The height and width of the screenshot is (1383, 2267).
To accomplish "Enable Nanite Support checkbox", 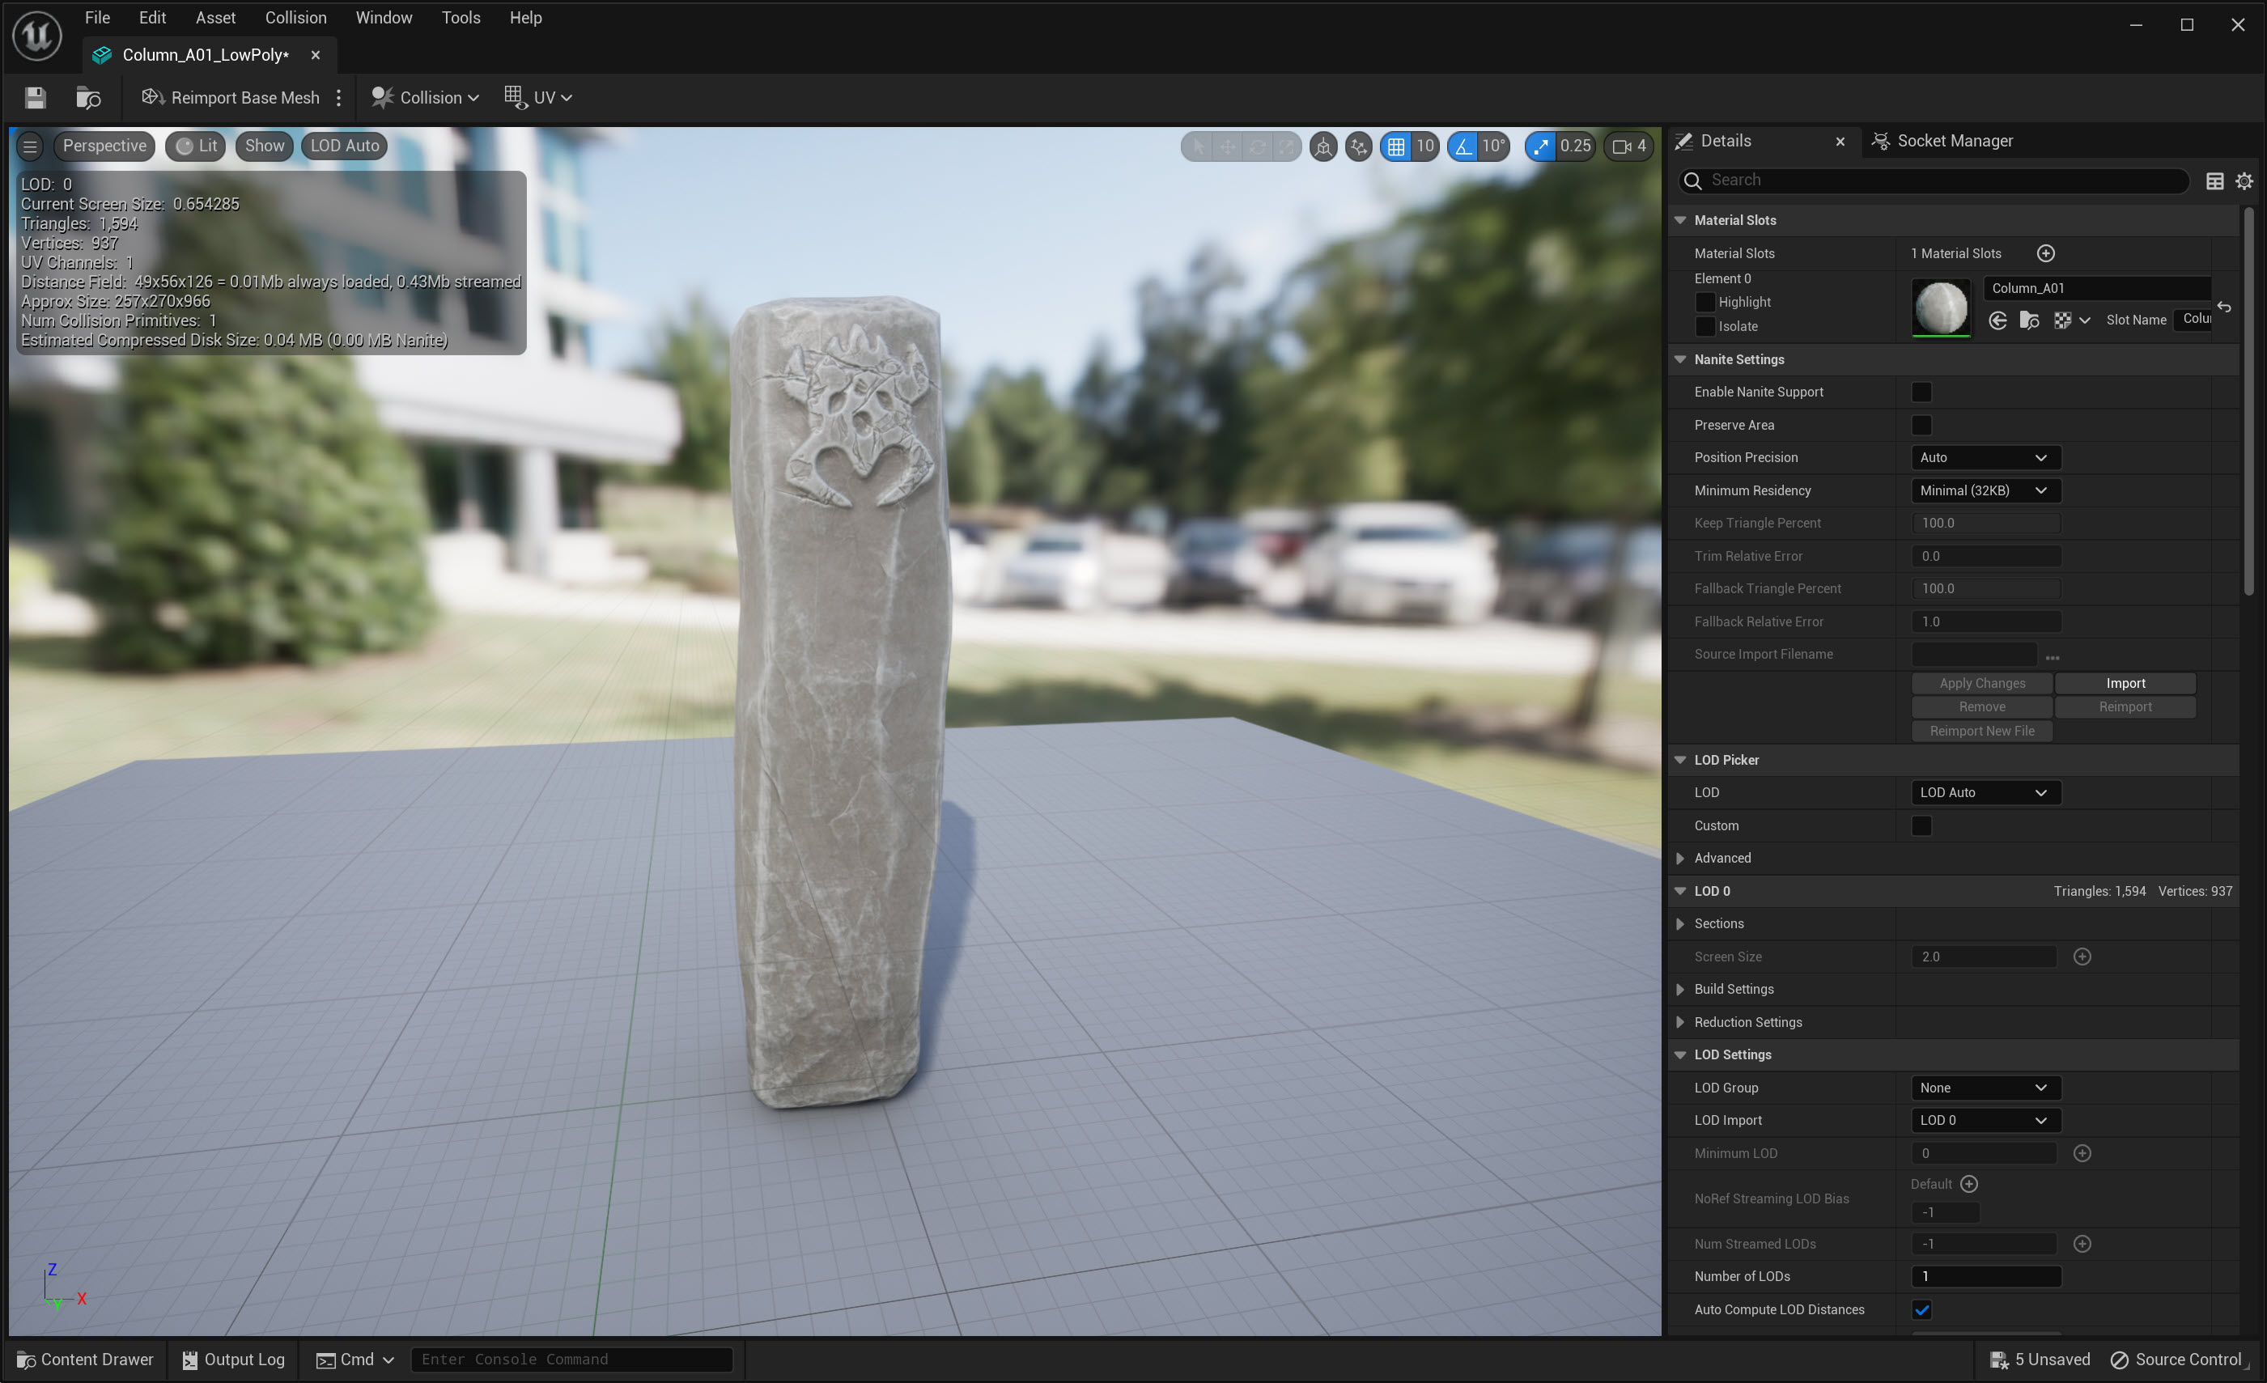I will [1921, 392].
